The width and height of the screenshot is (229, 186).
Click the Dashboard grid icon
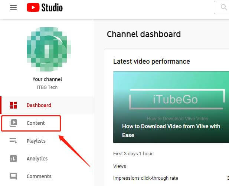point(13,105)
